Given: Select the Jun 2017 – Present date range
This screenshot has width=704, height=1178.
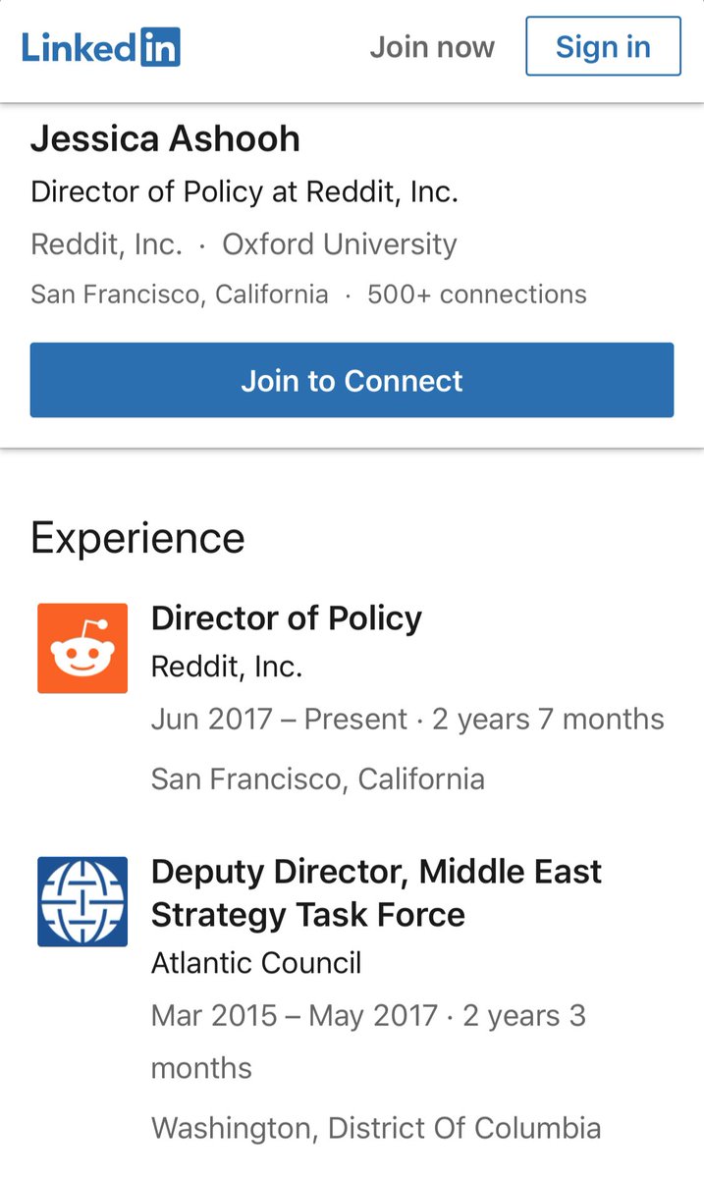Looking at the screenshot, I should tap(279, 720).
